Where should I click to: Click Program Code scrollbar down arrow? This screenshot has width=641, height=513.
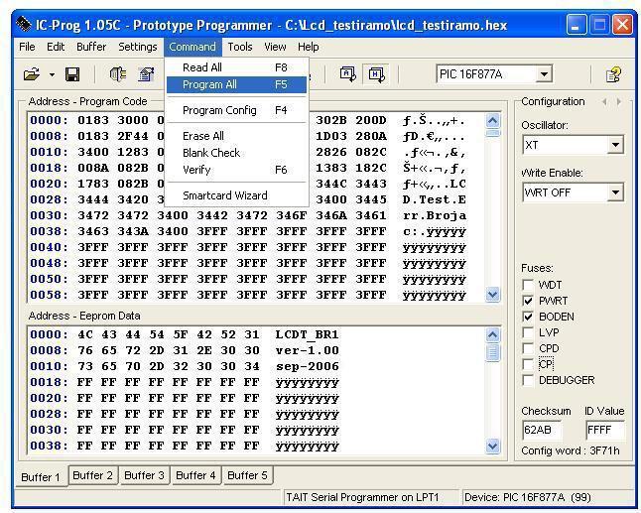tap(492, 295)
